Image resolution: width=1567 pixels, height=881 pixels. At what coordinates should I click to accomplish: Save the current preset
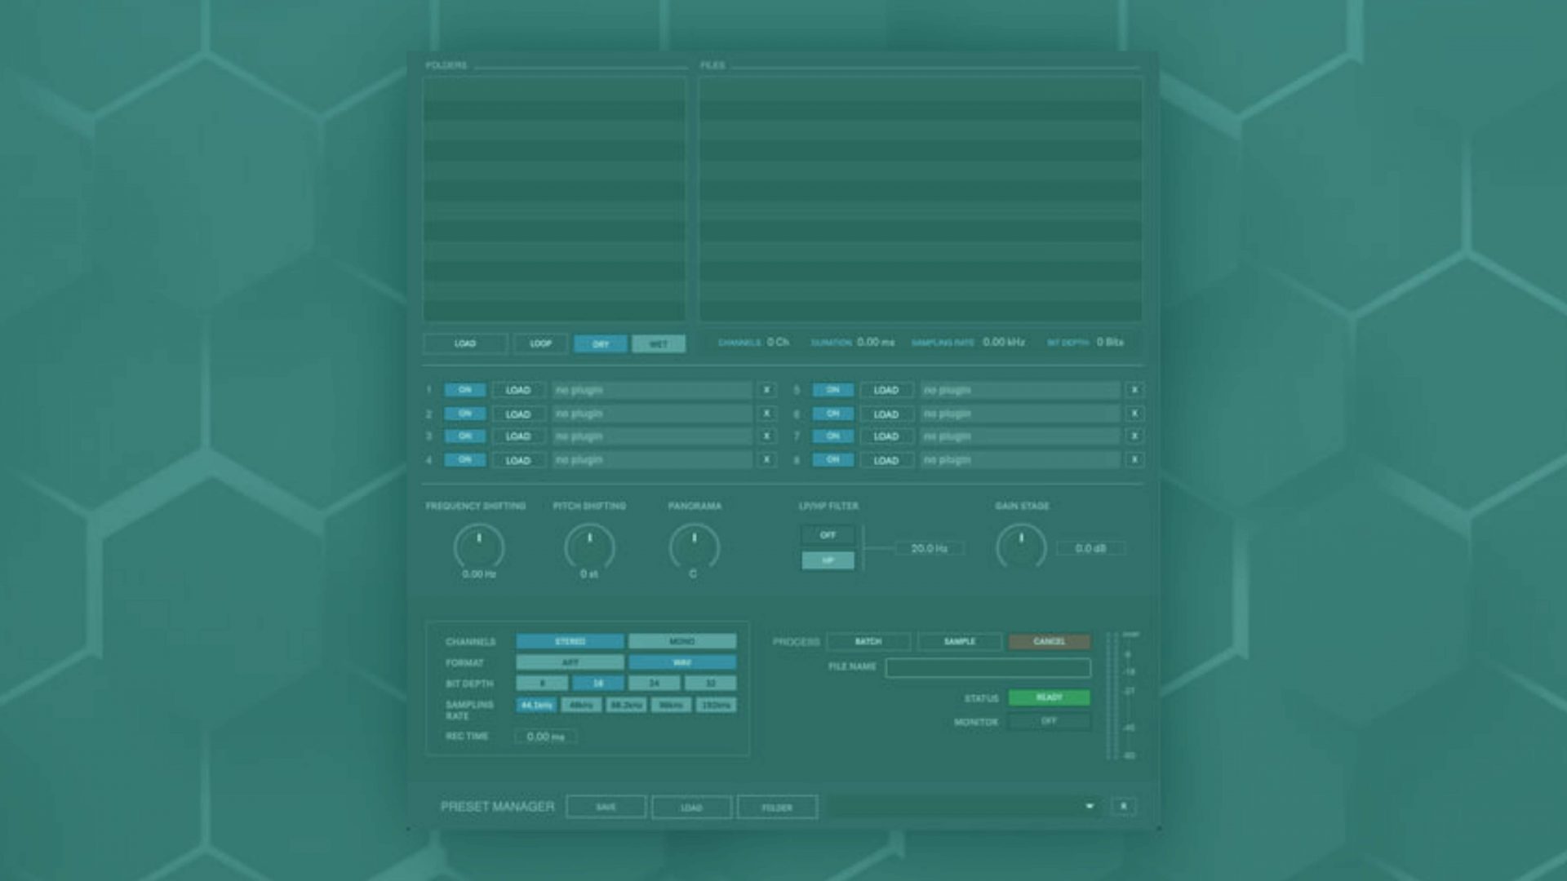tap(606, 807)
